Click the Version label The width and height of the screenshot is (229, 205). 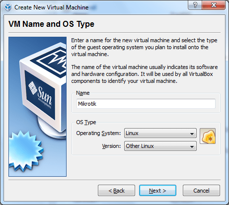point(111,146)
